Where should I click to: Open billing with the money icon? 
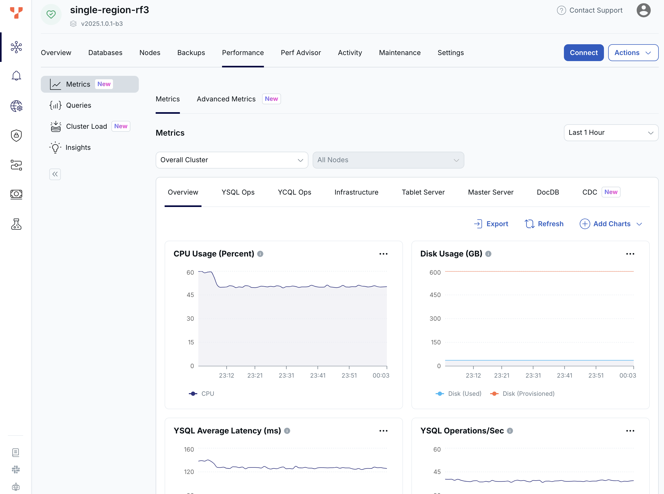[x=16, y=194]
